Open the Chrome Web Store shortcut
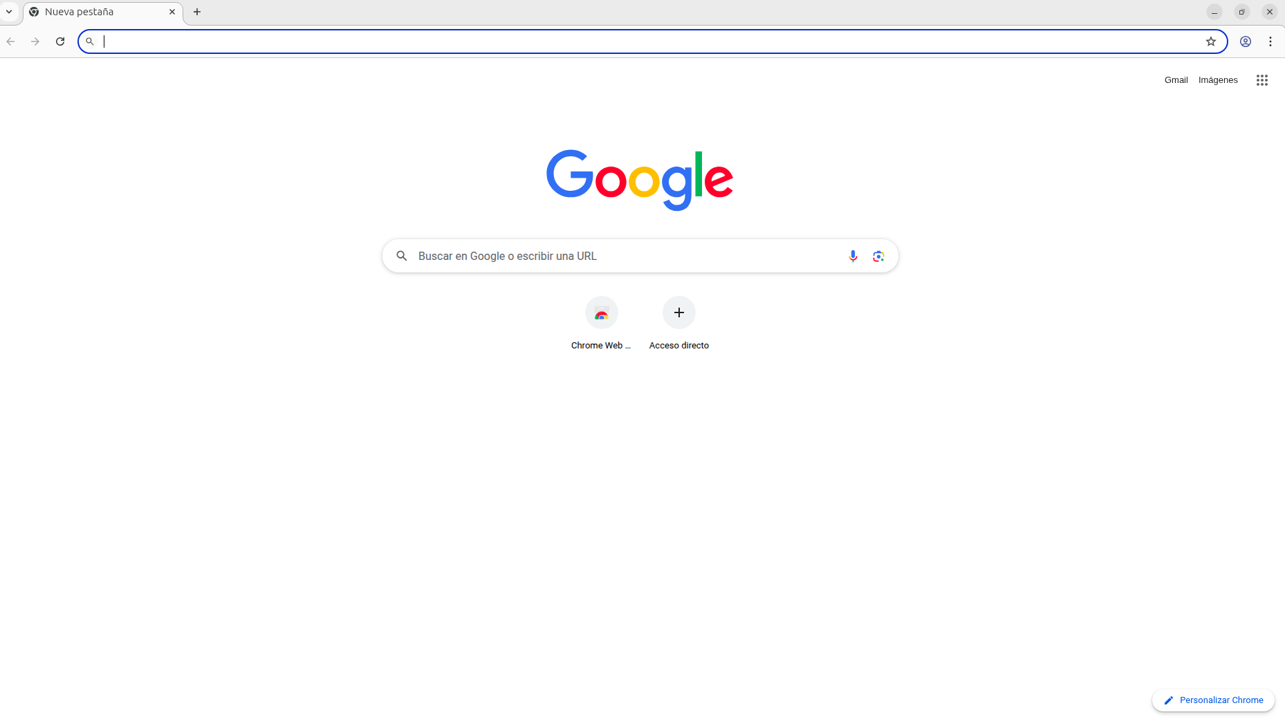This screenshot has width=1285, height=719. tap(601, 324)
